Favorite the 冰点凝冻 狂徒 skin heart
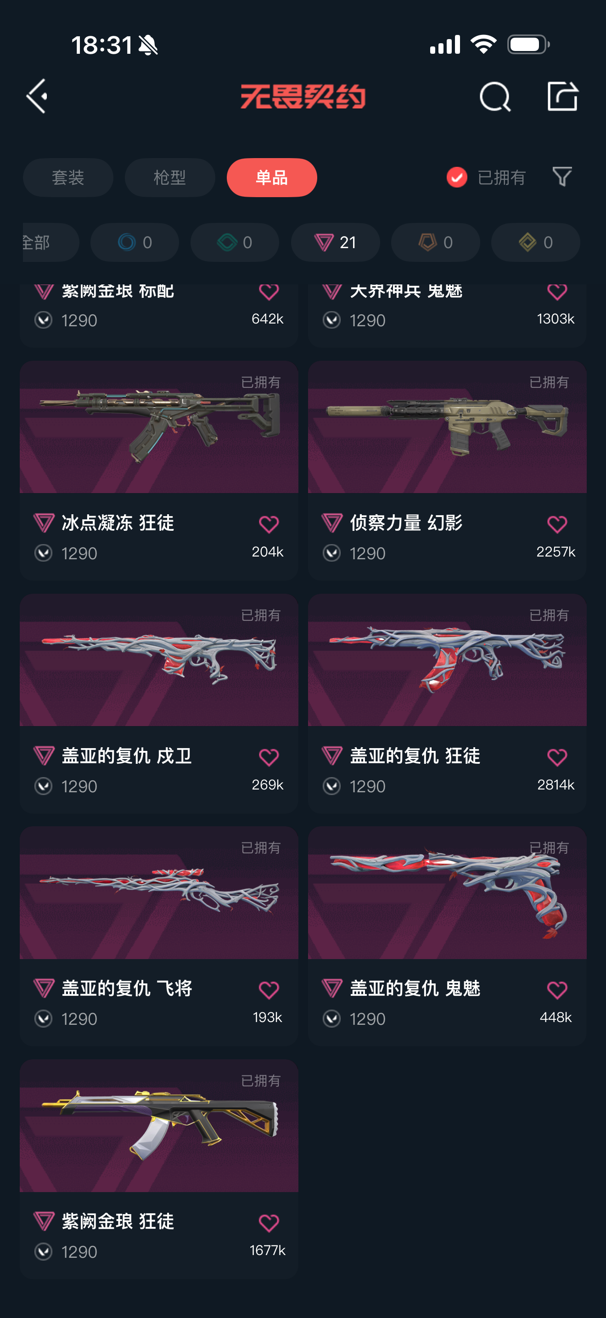This screenshot has width=606, height=1318. (269, 524)
